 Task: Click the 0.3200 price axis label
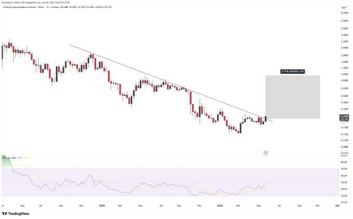pos(345,109)
